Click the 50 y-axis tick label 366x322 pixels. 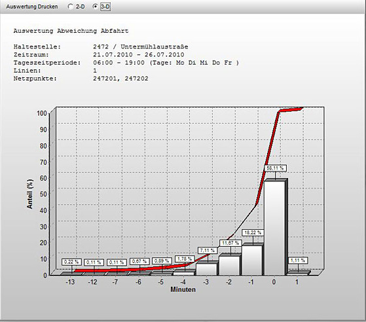pyautogui.click(x=43, y=194)
